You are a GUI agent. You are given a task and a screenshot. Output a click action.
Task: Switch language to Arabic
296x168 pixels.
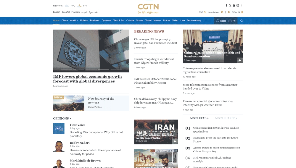[x=84, y=12]
